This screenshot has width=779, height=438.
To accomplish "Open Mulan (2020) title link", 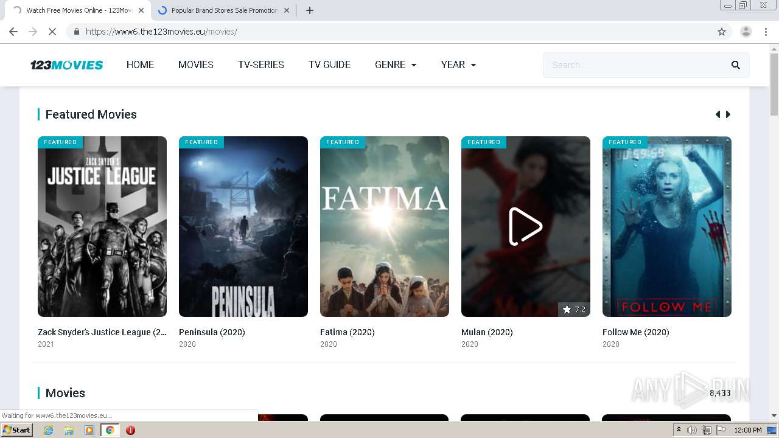I will coord(487,332).
